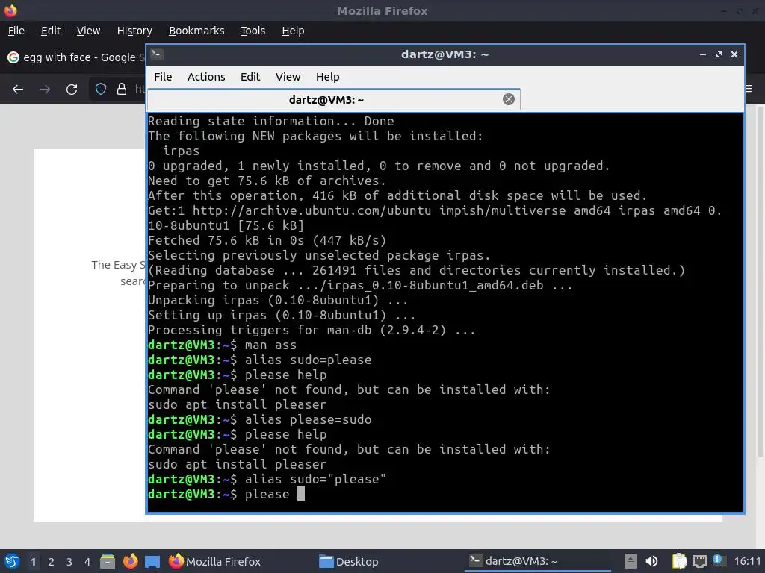
Task: Expand hidden tray icons arrow
Action: [630, 561]
